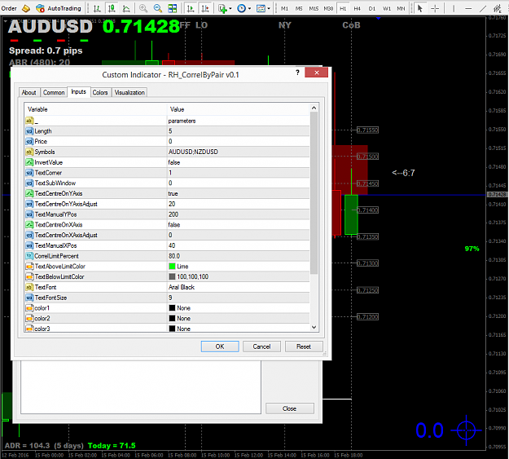This screenshot has height=459, width=509.
Task: Open the Visualization tab
Action: (129, 93)
